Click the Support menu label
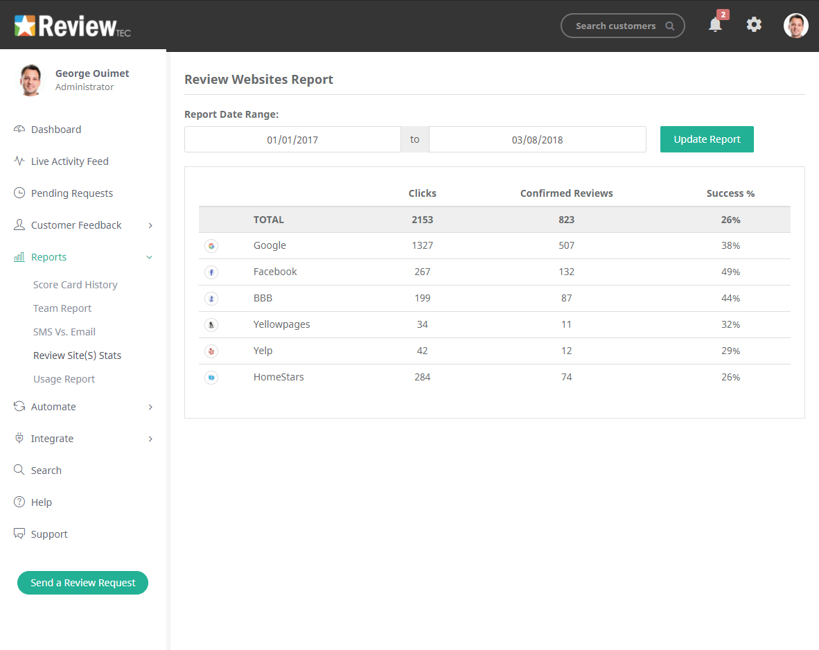Image resolution: width=819 pixels, height=650 pixels. [x=49, y=534]
